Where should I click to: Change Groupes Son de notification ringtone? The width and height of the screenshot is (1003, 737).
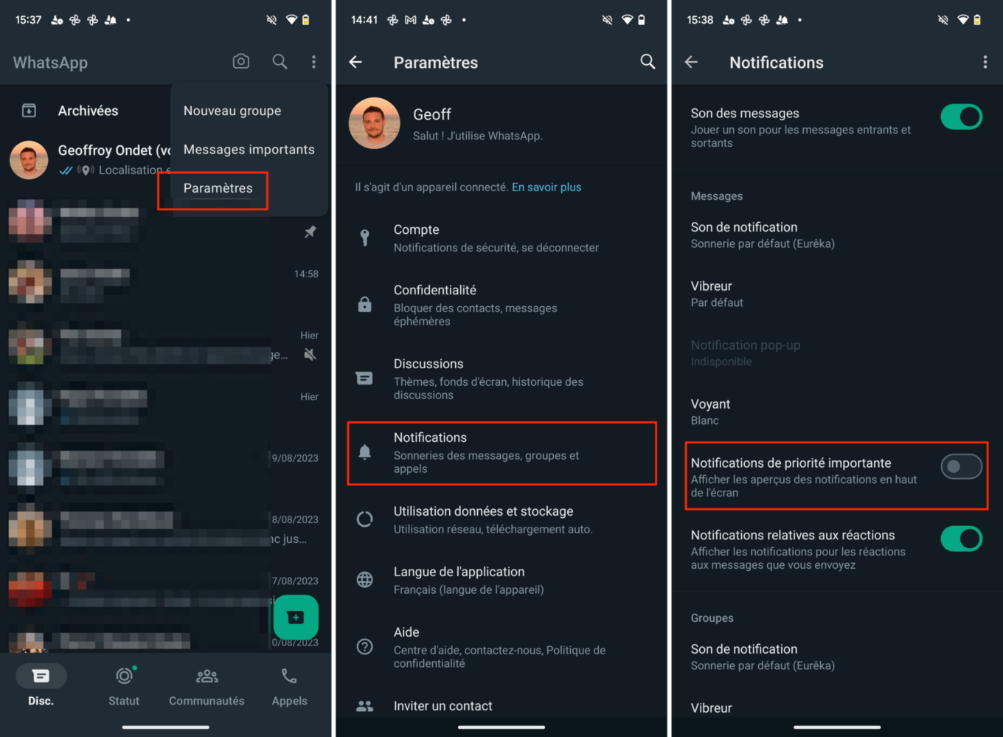[x=837, y=657]
